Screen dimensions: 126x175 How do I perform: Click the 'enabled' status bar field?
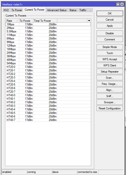(x=14, y=172)
